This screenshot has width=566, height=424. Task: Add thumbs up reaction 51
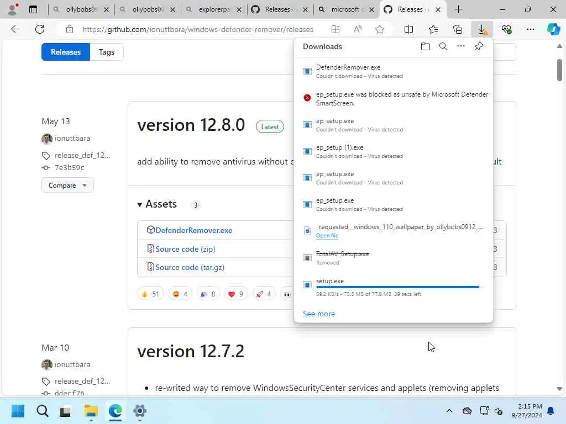pos(150,294)
